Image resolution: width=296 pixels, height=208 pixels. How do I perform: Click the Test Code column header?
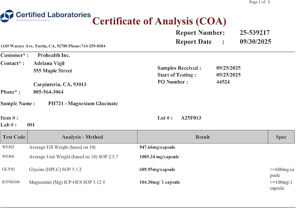coord(14,137)
